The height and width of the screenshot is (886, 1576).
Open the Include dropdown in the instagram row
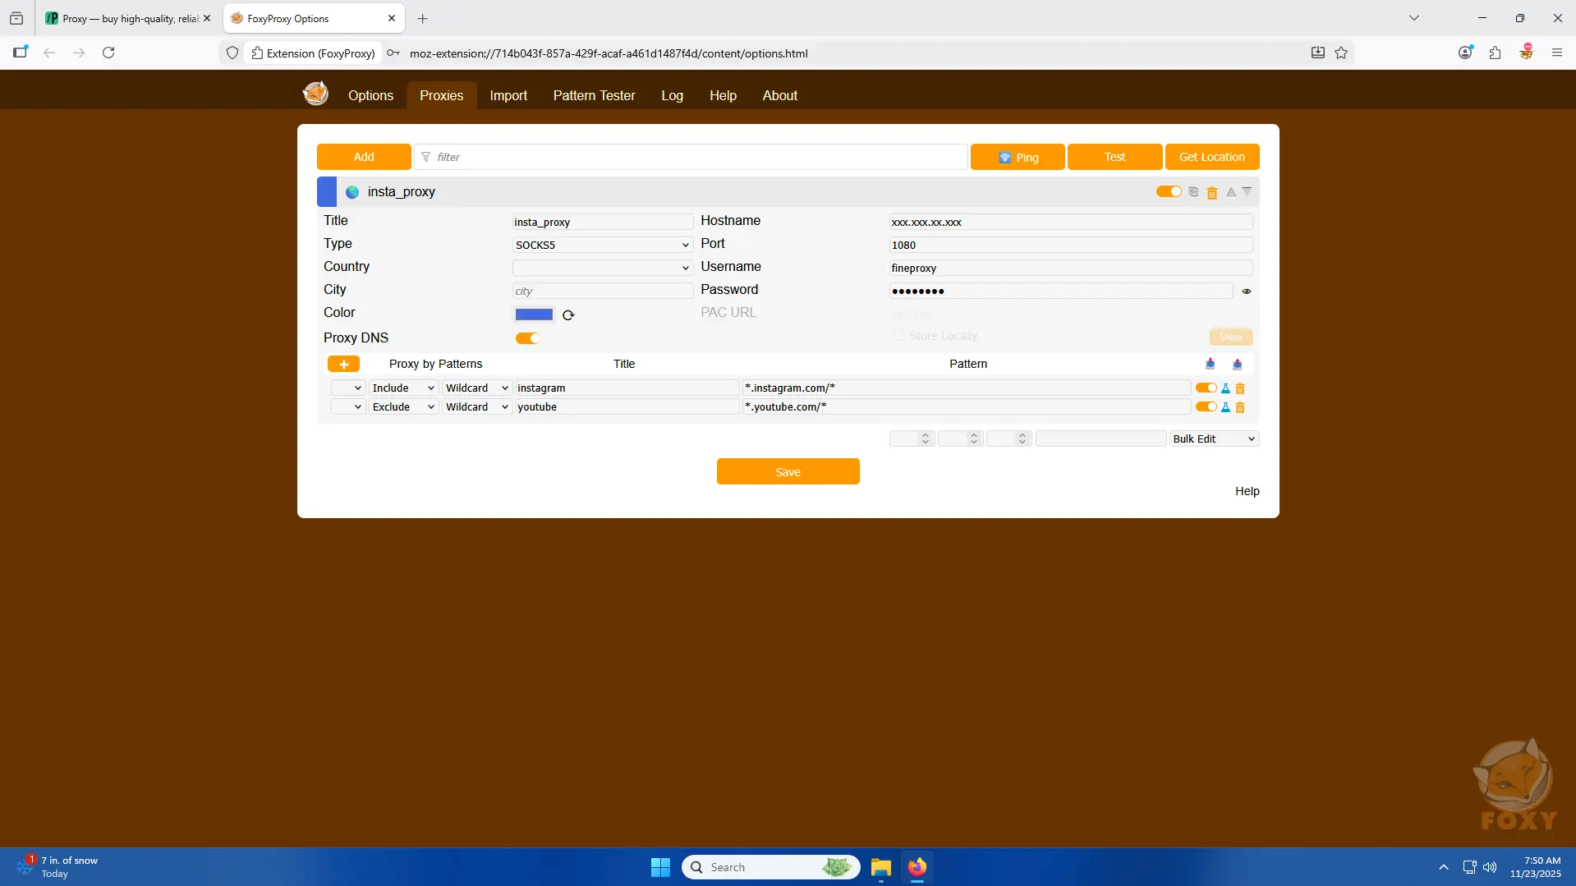click(x=402, y=388)
